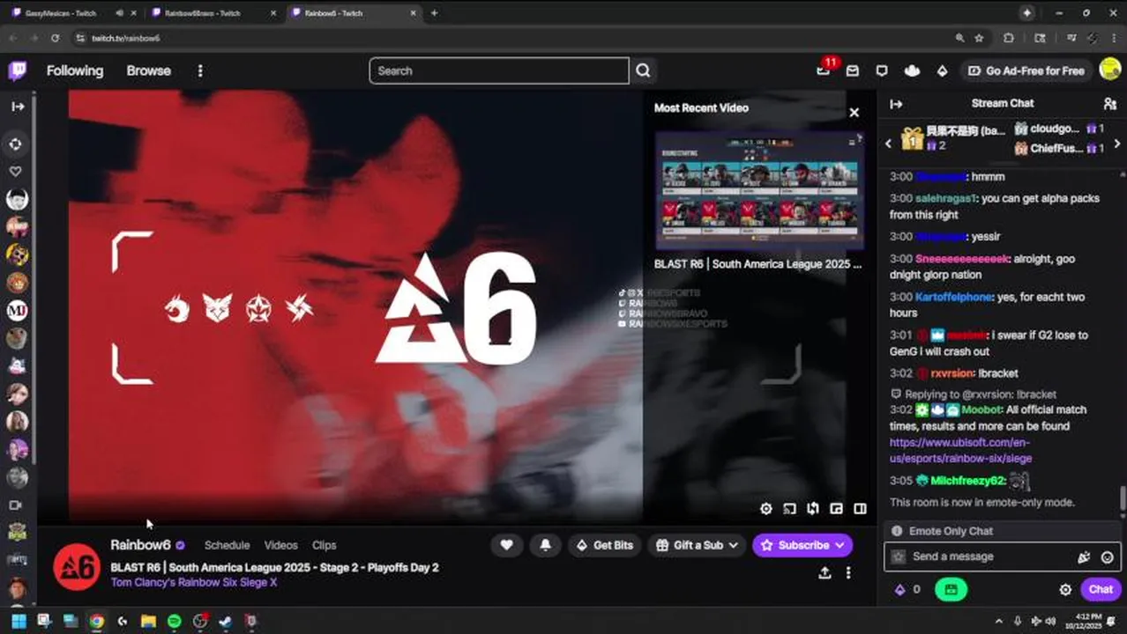Click the chat scrollbar
The width and height of the screenshot is (1127, 634).
click(x=1123, y=498)
